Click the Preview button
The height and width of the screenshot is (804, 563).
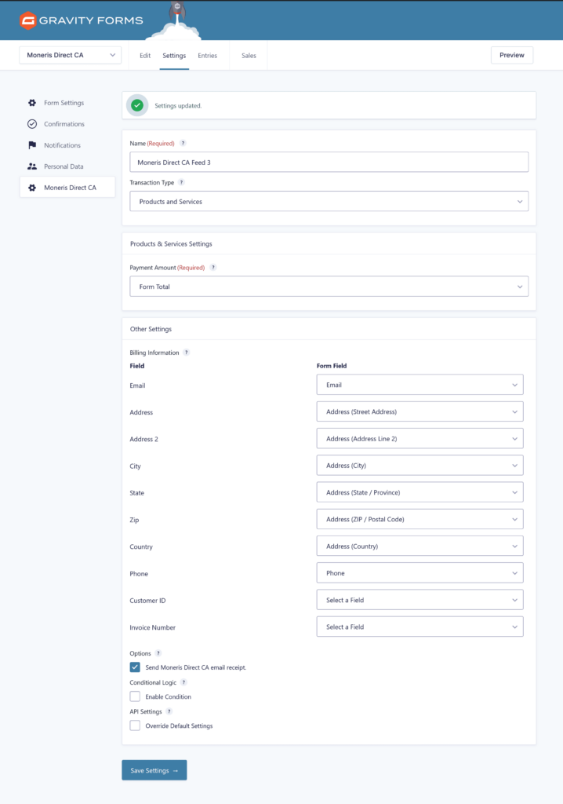point(512,55)
